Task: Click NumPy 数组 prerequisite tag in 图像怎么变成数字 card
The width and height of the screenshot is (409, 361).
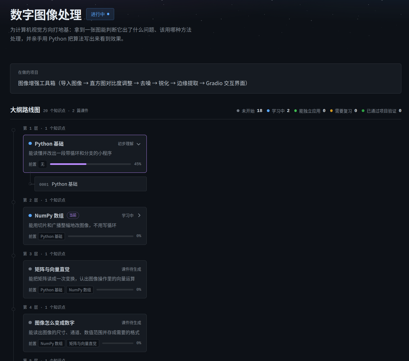Action: coord(52,344)
